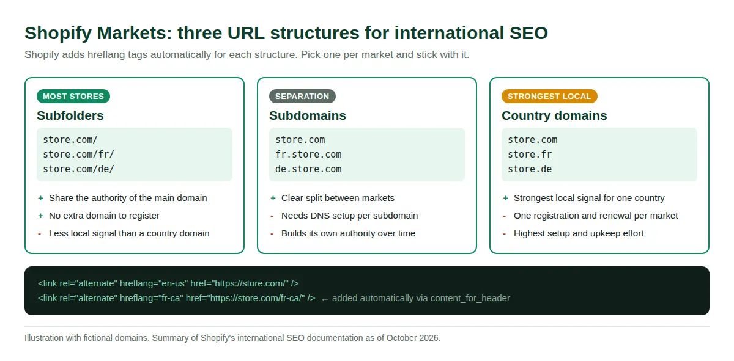Click 'No extra domain to register'
The width and height of the screenshot is (734, 361).
[104, 216]
